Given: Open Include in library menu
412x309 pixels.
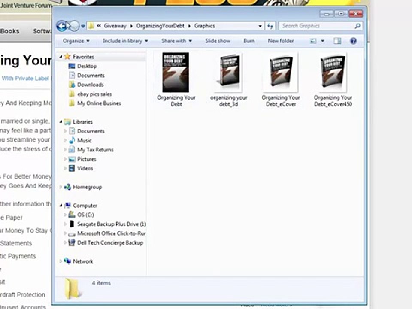Looking at the screenshot, I should point(125,41).
